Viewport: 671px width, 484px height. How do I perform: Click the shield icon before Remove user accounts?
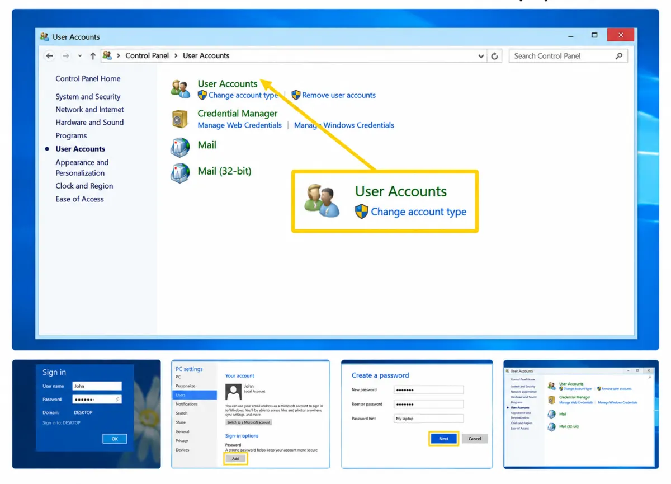296,95
